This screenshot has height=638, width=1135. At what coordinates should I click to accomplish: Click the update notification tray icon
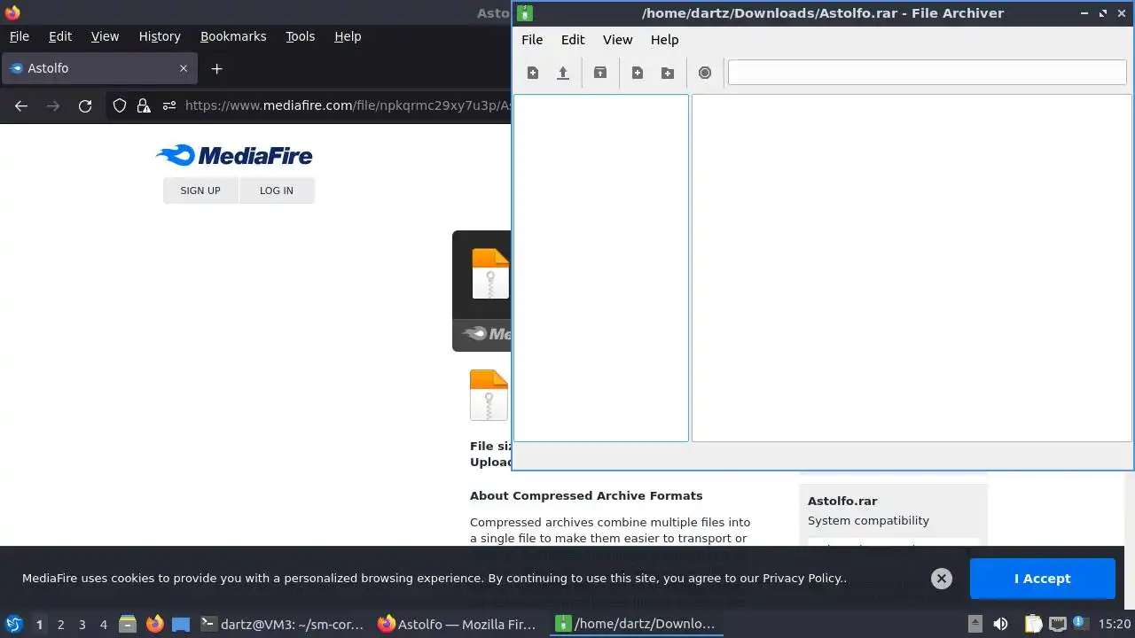[1081, 624]
